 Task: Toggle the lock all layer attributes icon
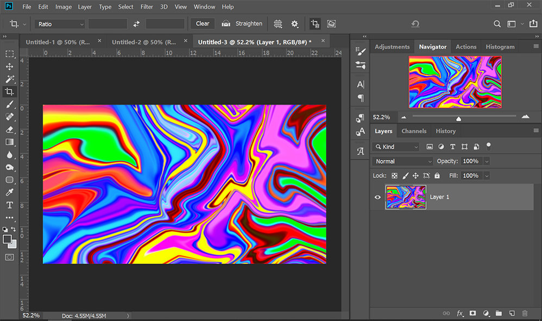437,176
